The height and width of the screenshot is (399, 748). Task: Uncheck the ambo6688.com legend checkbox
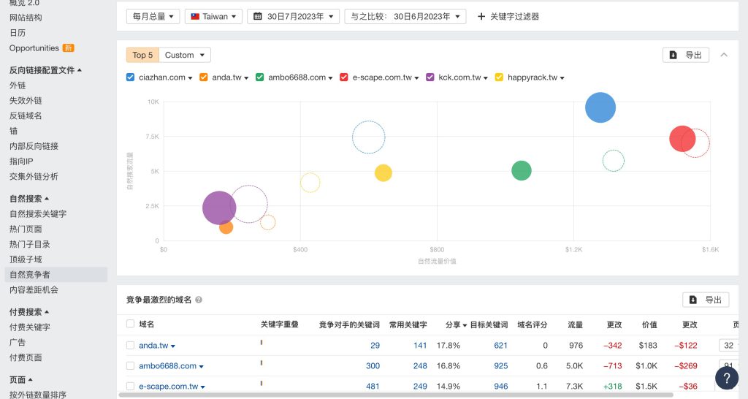click(259, 77)
